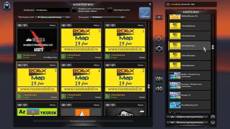Select Az YKSRSK mod thumbnail

pyautogui.click(x=37, y=112)
